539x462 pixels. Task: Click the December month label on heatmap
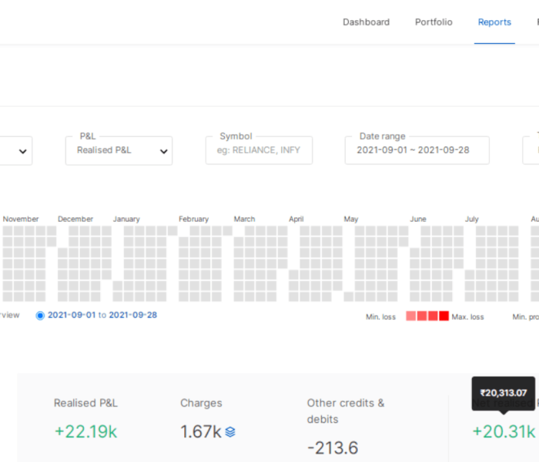coord(75,219)
